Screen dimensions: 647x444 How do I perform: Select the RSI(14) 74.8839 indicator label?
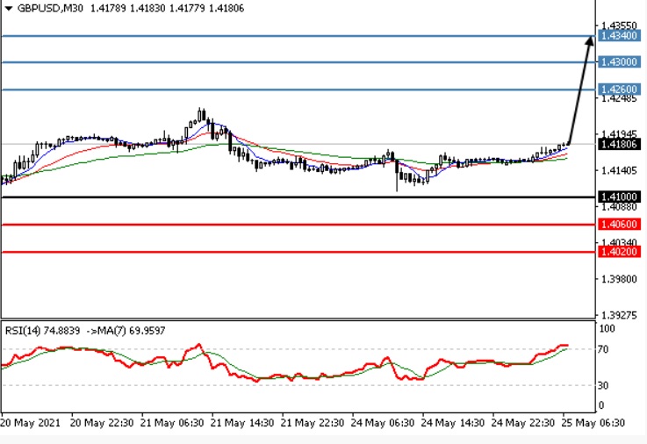(x=42, y=331)
